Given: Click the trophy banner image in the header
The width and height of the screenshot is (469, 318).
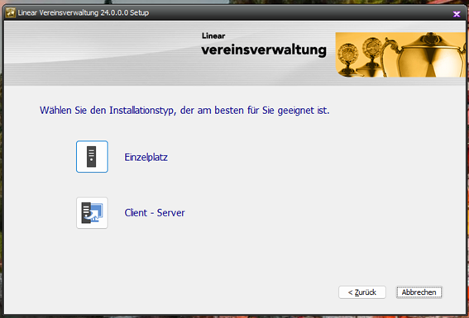Looking at the screenshot, I should click(400, 55).
